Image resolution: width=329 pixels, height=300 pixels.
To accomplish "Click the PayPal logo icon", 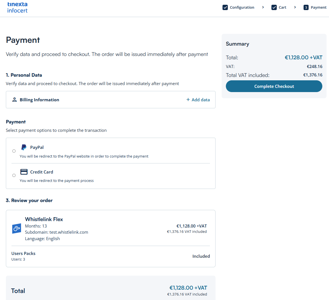I will 24,147.
